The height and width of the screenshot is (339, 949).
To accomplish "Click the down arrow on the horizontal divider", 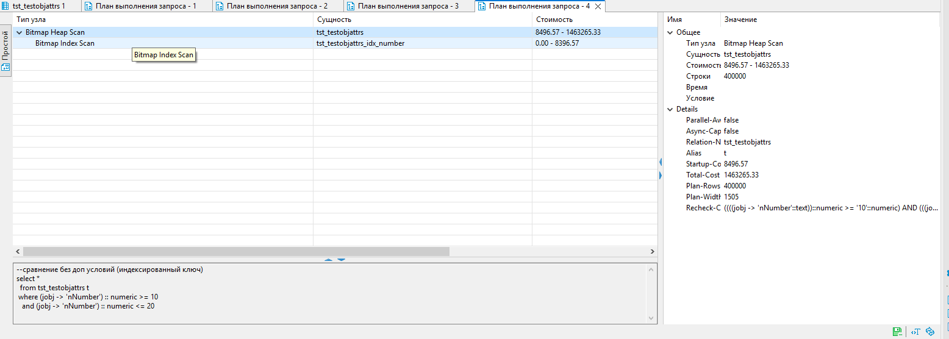I will pyautogui.click(x=342, y=260).
